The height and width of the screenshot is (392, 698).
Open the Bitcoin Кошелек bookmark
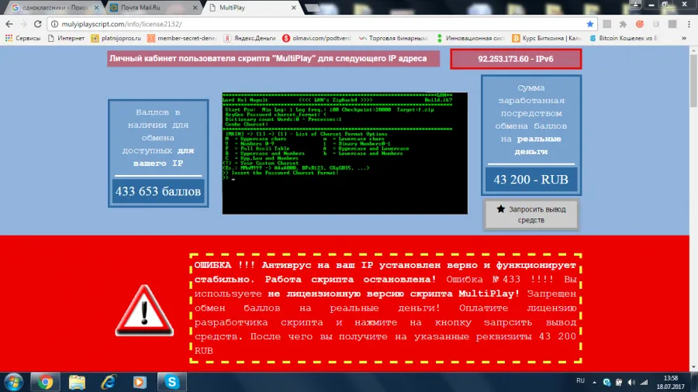click(x=624, y=38)
